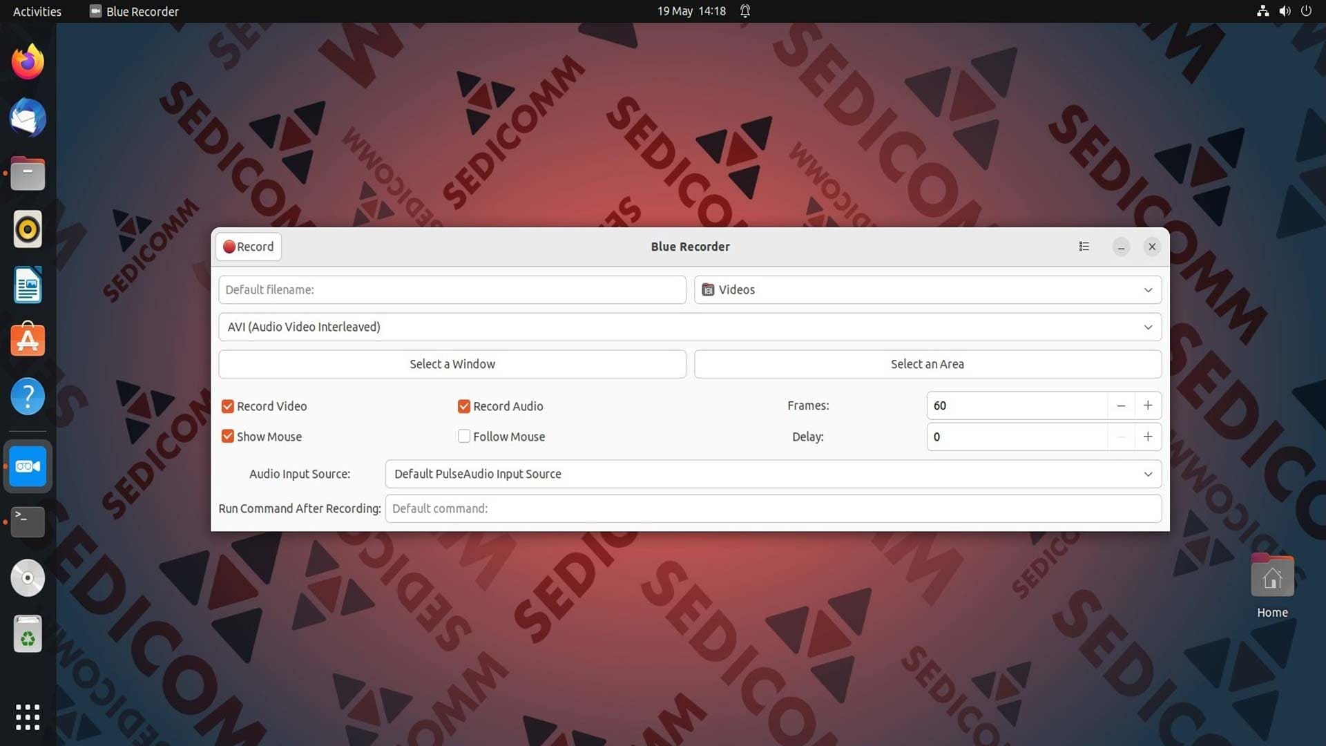Viewport: 1326px width, 746px height.
Task: Open the Terminal from the dock
Action: [28, 522]
